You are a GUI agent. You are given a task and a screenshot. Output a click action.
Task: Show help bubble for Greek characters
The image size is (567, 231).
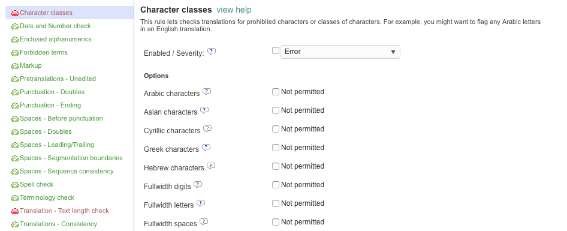206,148
